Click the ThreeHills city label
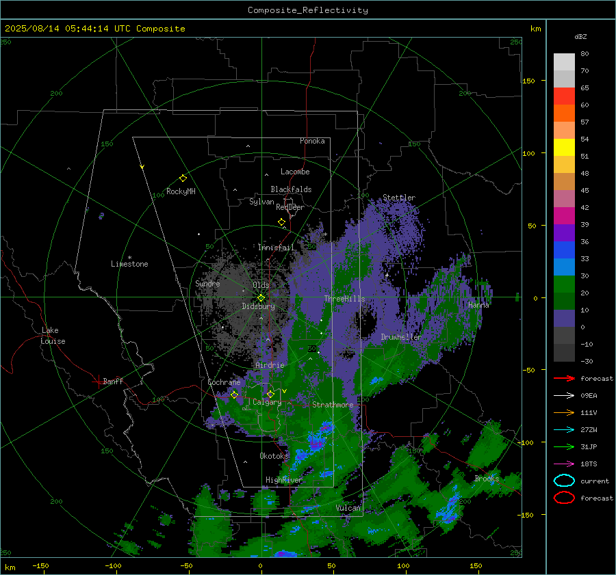This screenshot has width=616, height=575. pos(344,299)
